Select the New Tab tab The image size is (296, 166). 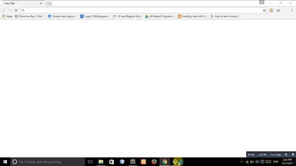point(22,3)
